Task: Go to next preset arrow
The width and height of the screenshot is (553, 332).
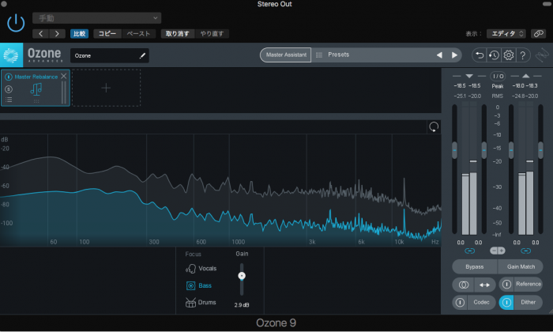Action: coord(57,34)
